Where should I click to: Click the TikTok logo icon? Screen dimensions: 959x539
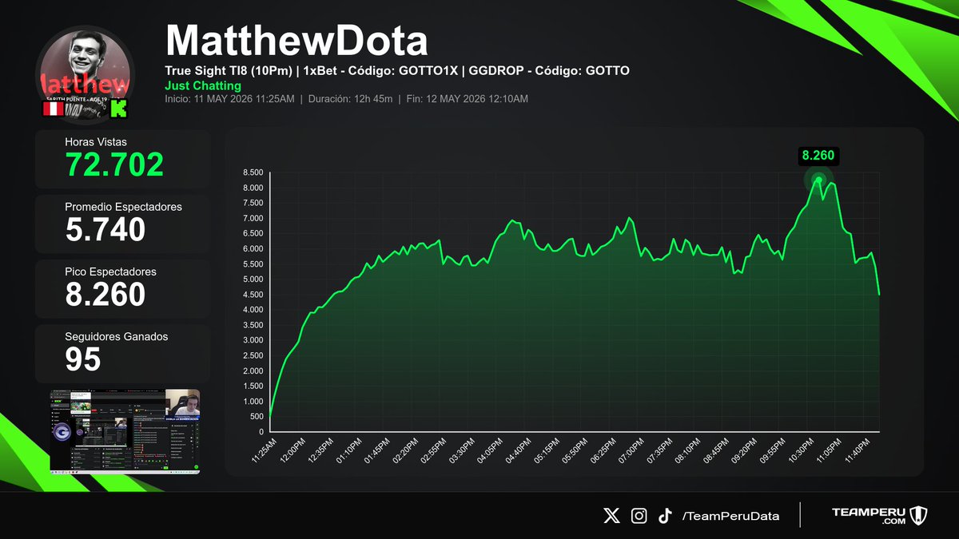[665, 516]
